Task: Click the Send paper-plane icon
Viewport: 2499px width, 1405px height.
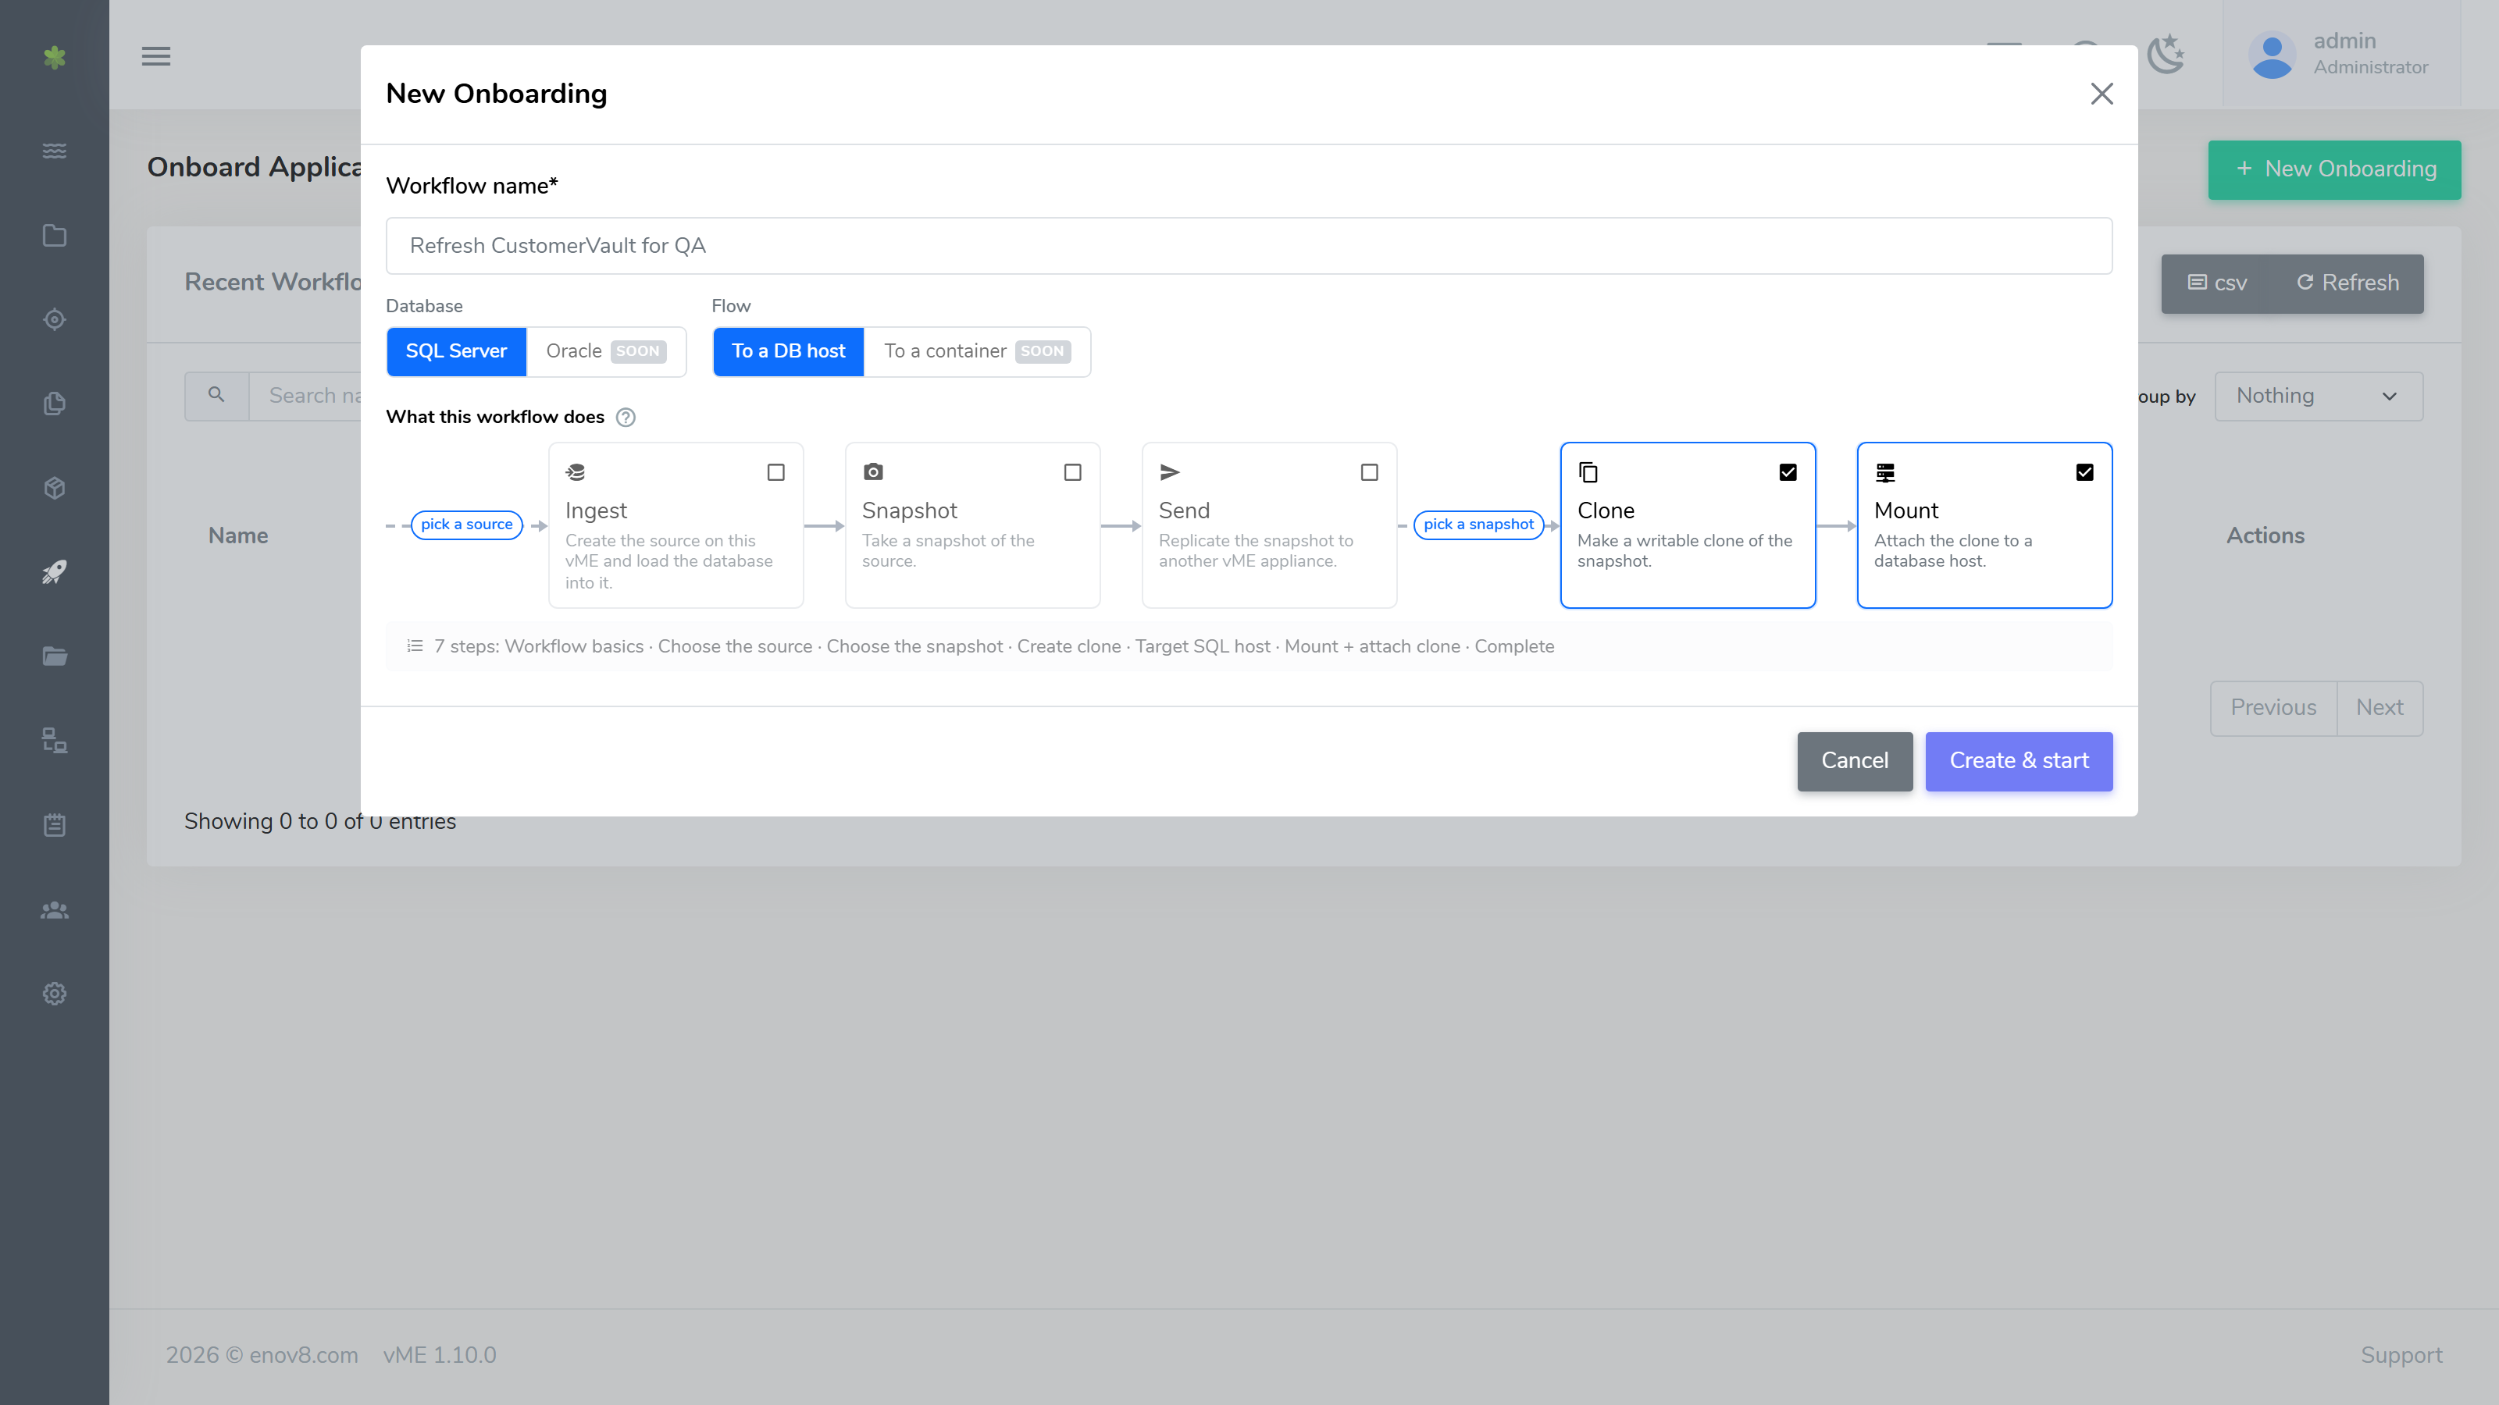Action: 1170,472
